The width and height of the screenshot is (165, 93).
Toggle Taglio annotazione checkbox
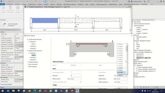(15, 69)
